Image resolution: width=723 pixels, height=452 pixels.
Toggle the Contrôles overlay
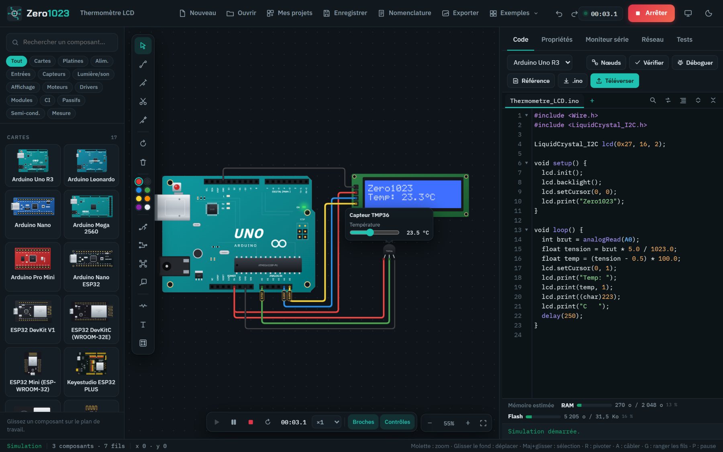click(x=397, y=422)
